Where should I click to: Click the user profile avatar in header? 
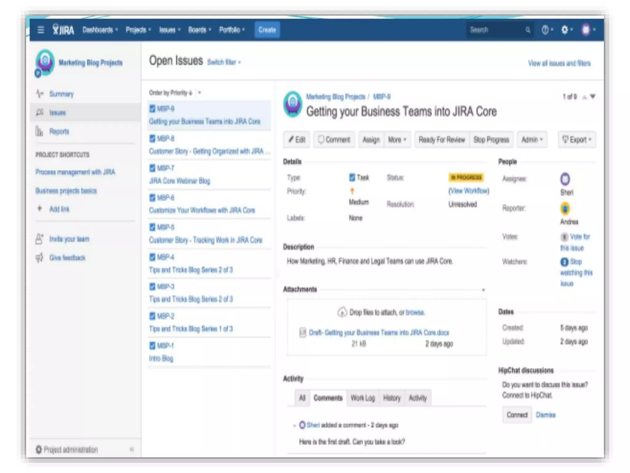pyautogui.click(x=586, y=30)
